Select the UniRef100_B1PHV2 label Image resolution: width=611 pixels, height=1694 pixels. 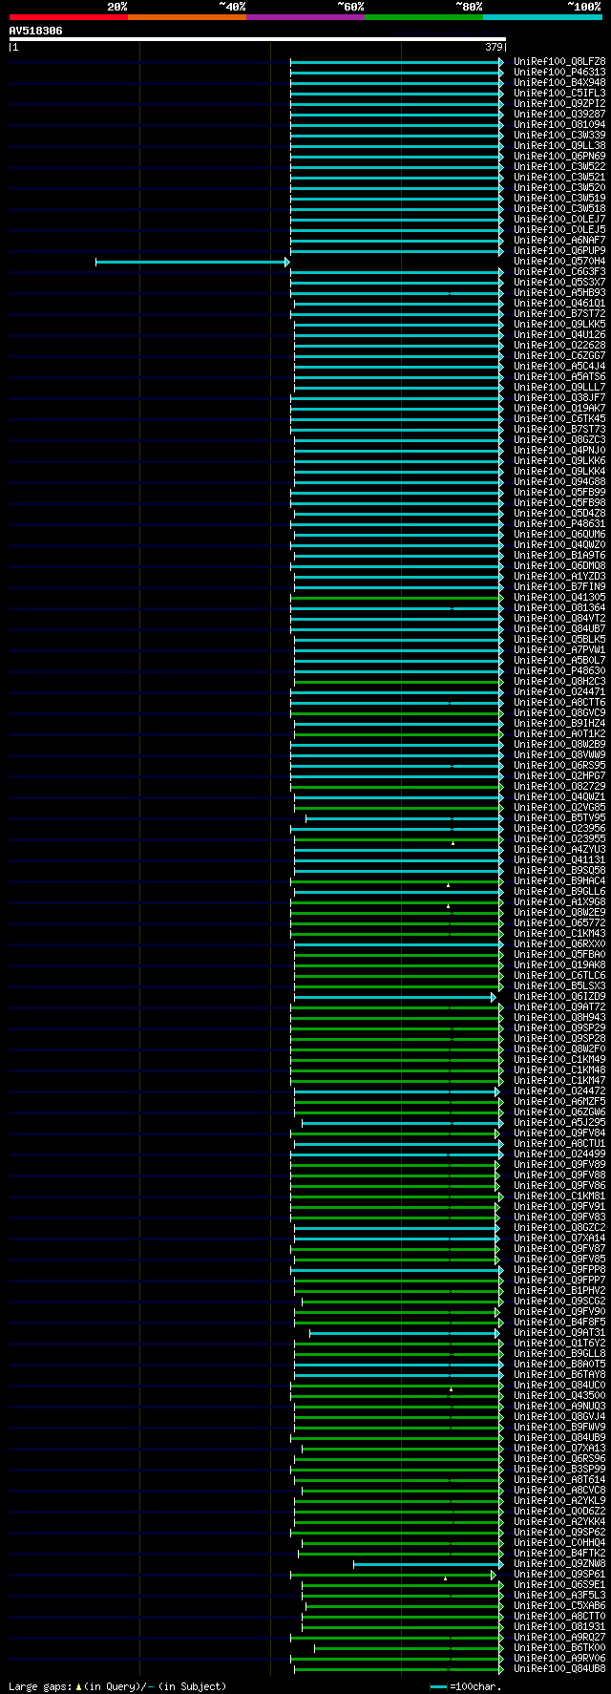click(x=559, y=1290)
